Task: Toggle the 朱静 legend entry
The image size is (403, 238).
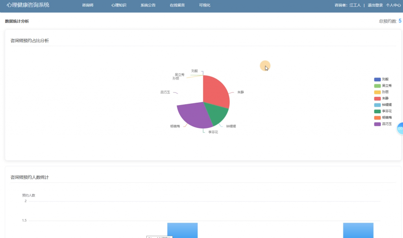Action: point(381,98)
